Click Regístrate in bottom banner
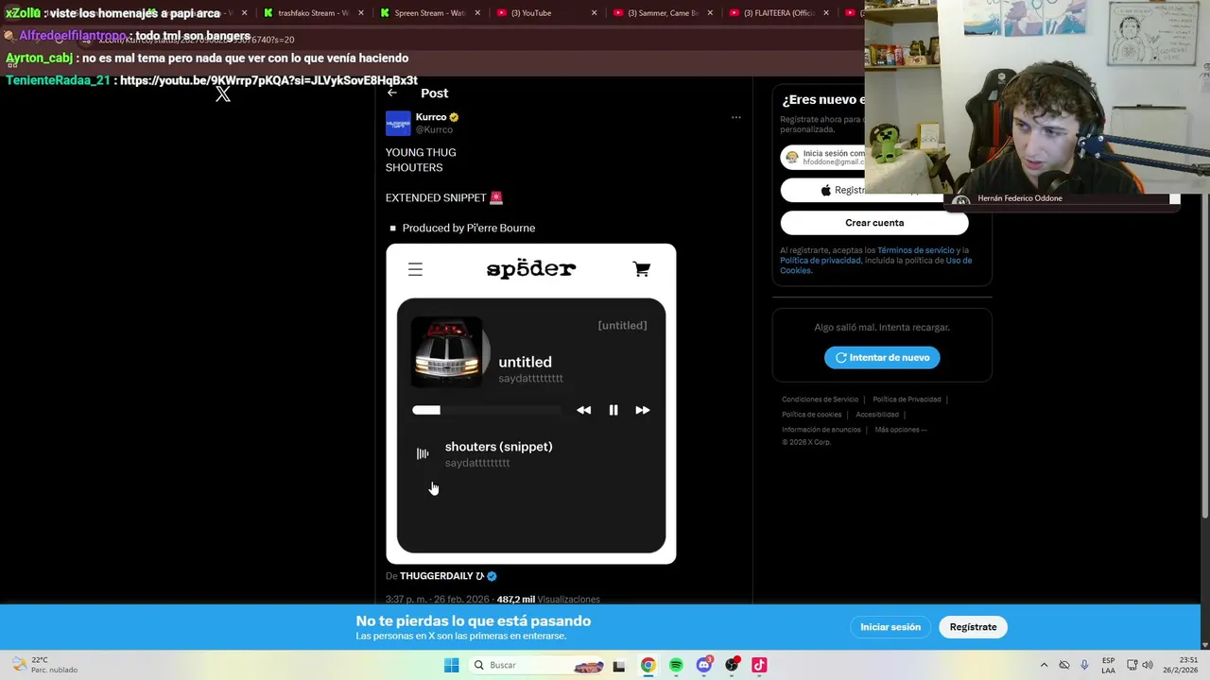This screenshot has height=680, width=1210. [x=973, y=627]
